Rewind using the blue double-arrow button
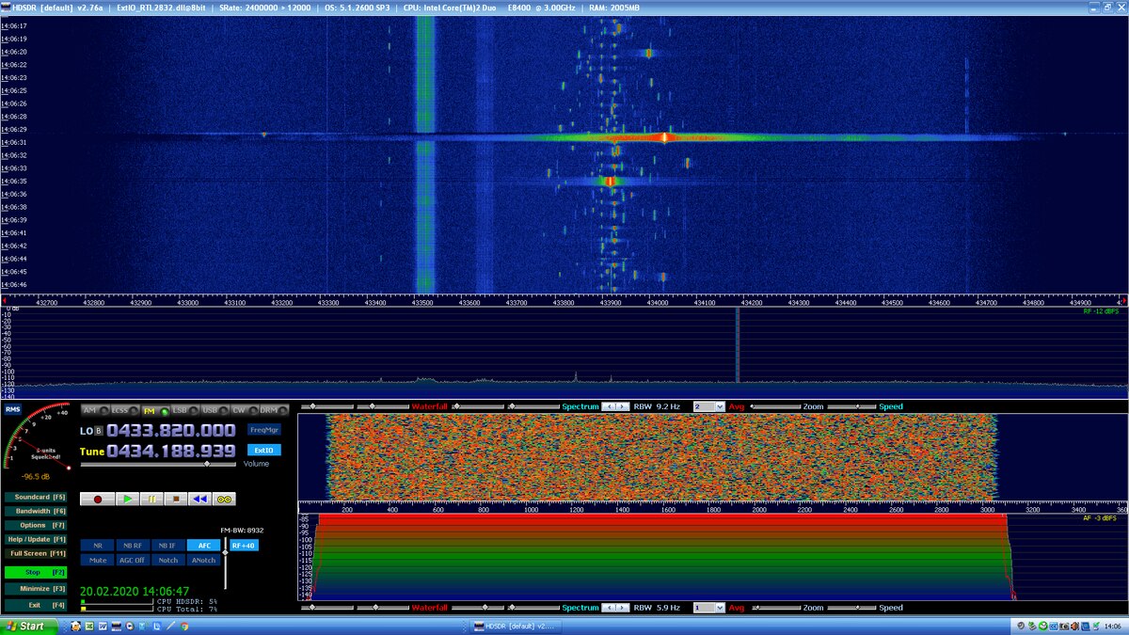This screenshot has height=635, width=1129. [199, 499]
